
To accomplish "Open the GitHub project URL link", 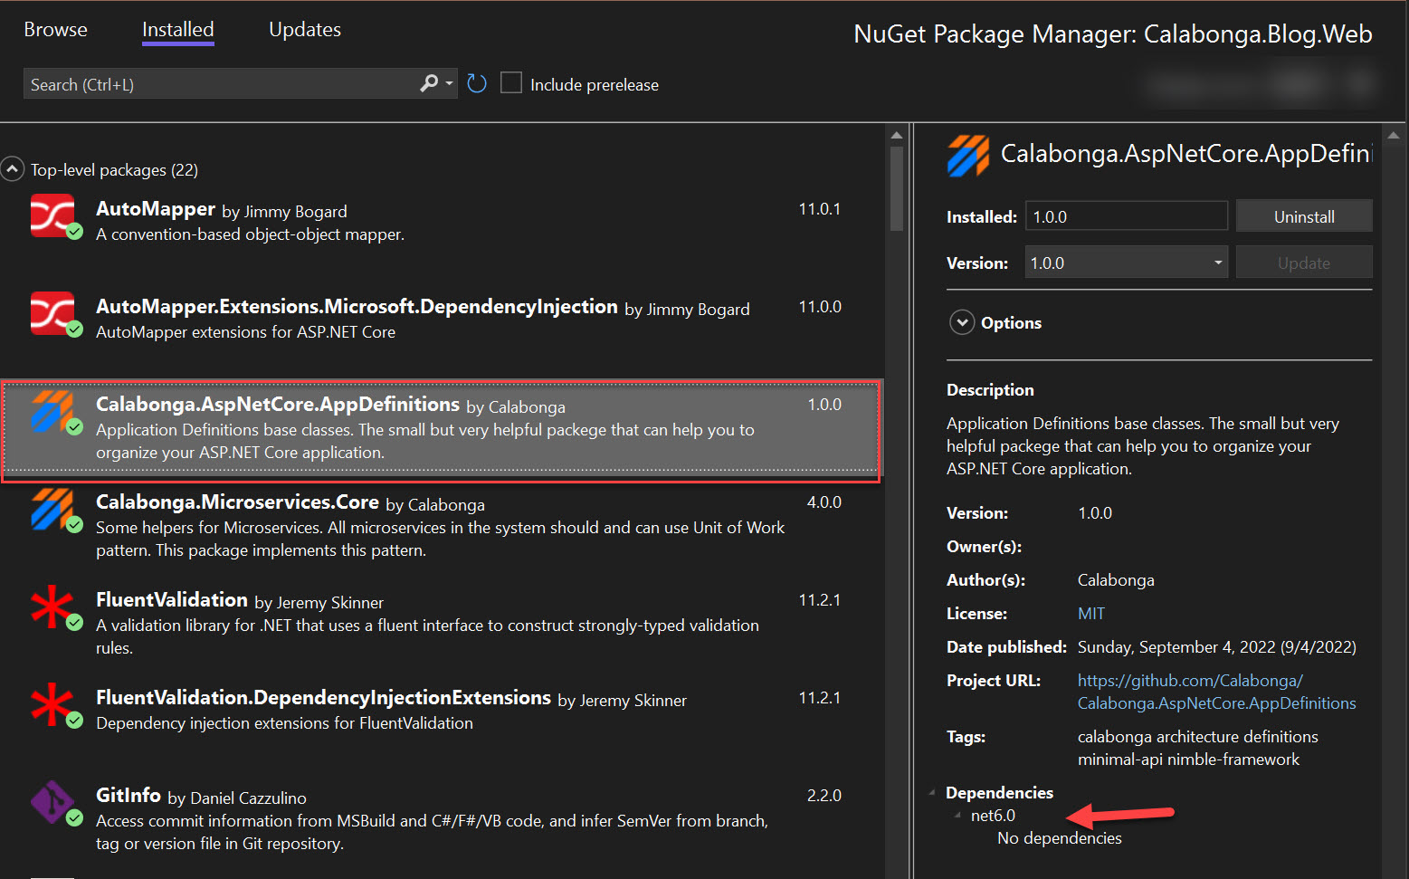I will pos(1216,692).
